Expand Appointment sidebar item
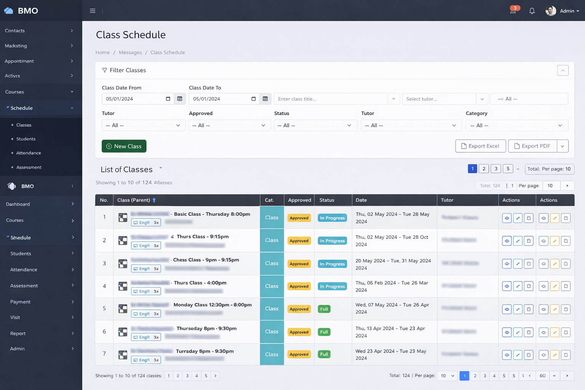 41,61
